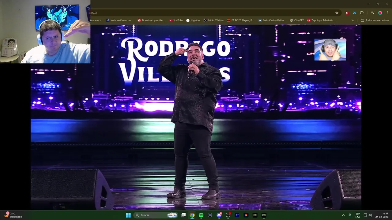This screenshot has height=220, width=392.
Task: Open the media controls playlist icon
Action: coord(373,13)
